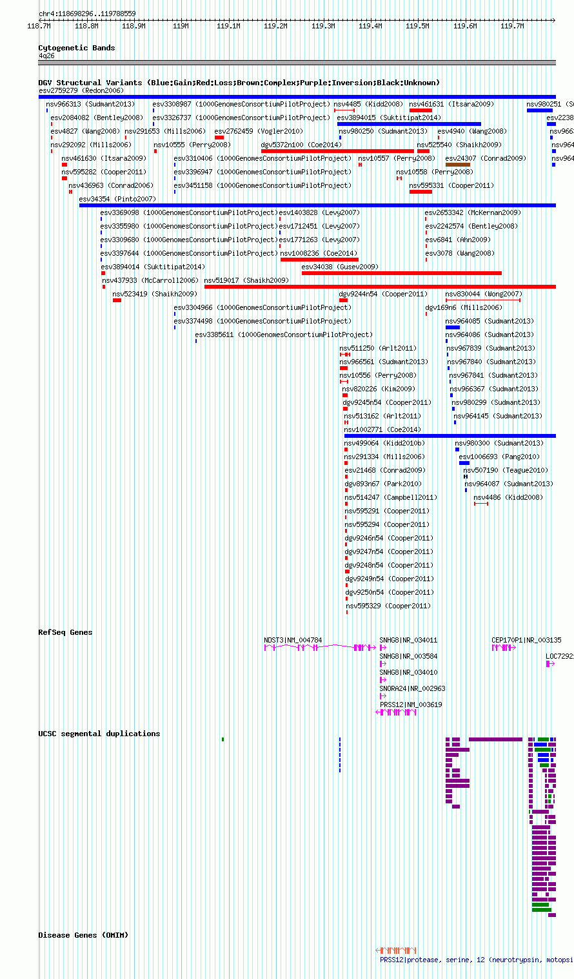This screenshot has width=574, height=979.
Task: Click the long purple segmental duplication bar at top
Action: (x=495, y=739)
